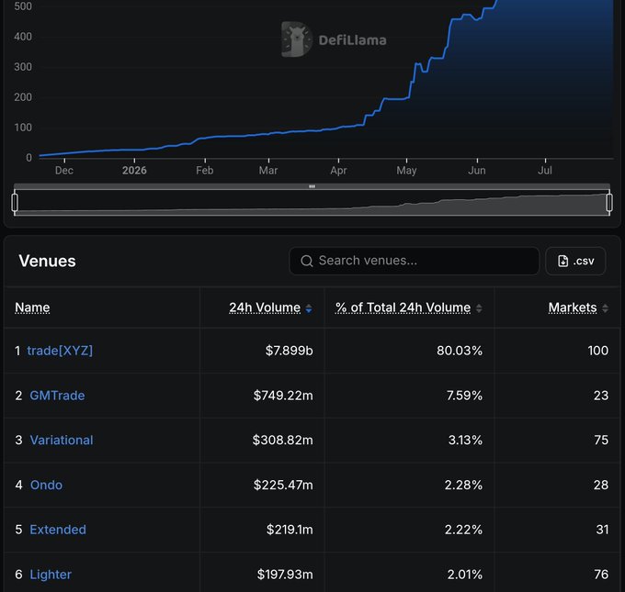
Task: Click the $749.22m volume cell
Action: [283, 396]
